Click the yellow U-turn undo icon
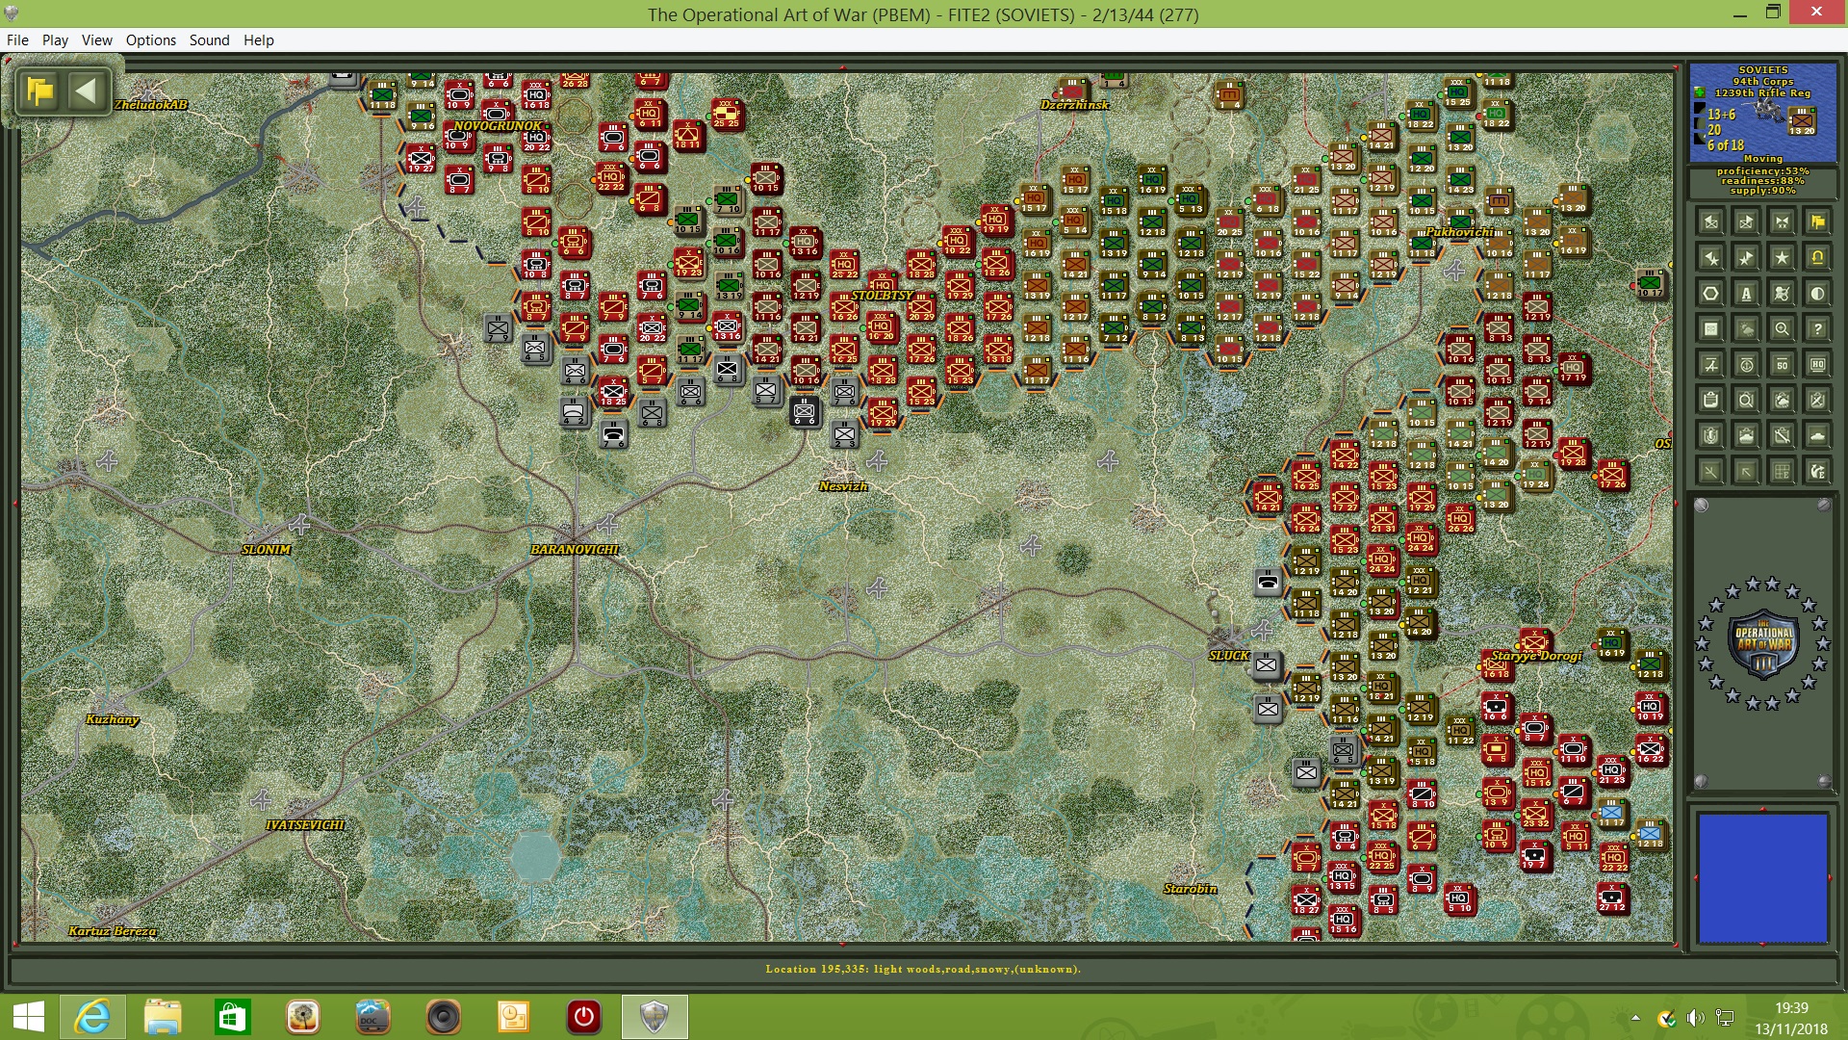This screenshot has width=1848, height=1040. coord(1817,258)
